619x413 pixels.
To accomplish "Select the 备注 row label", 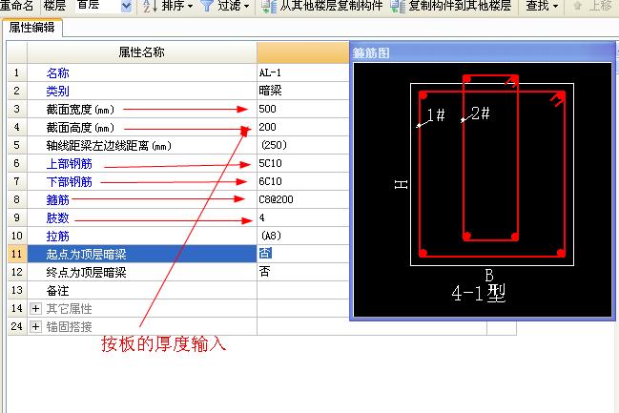I will pyautogui.click(x=57, y=291).
